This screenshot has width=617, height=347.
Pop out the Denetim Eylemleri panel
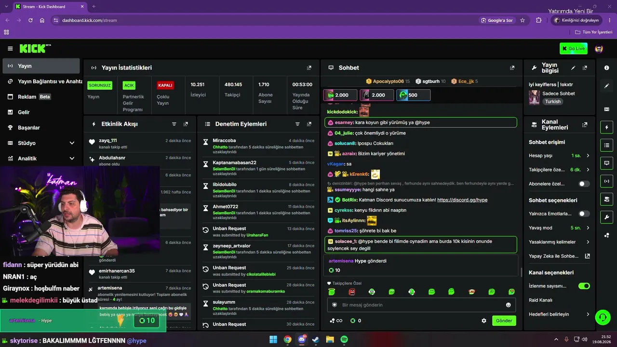[309, 124]
